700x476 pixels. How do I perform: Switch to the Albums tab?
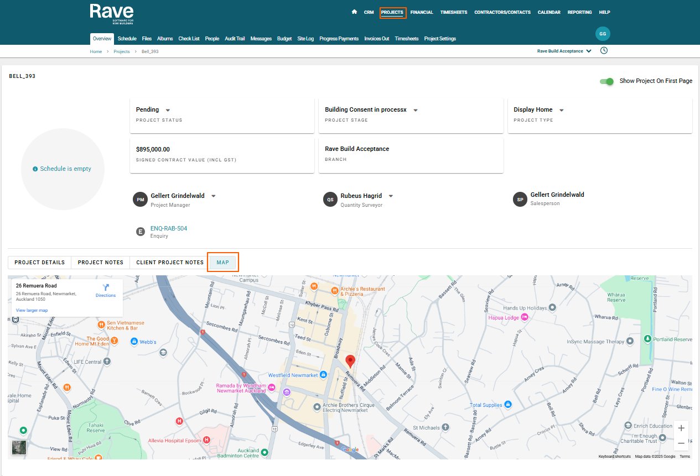165,39
